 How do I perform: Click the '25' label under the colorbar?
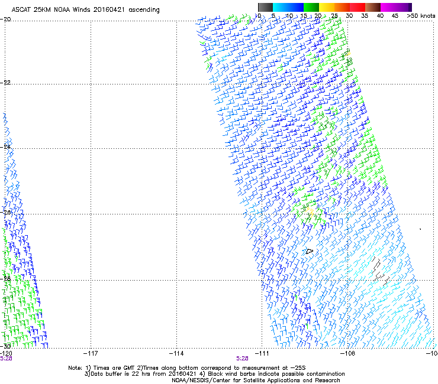[x=334, y=16]
